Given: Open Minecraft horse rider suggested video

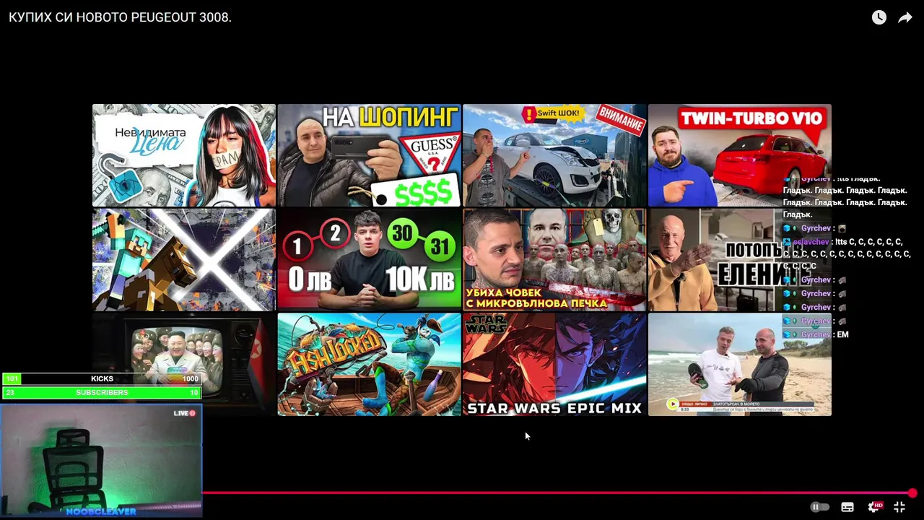Looking at the screenshot, I should (x=184, y=260).
